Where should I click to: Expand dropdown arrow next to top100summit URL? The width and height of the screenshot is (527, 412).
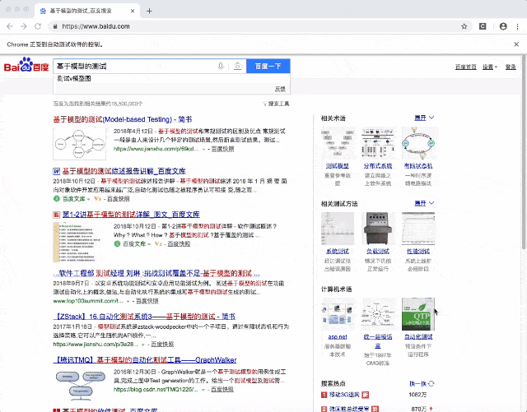tap(128, 301)
